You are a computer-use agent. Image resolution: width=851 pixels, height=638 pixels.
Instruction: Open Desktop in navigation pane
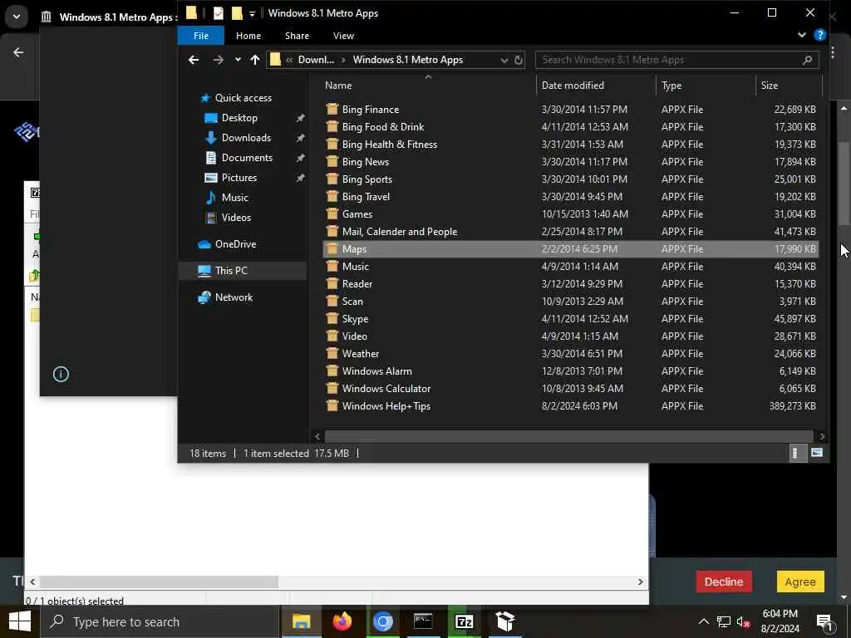pos(239,118)
